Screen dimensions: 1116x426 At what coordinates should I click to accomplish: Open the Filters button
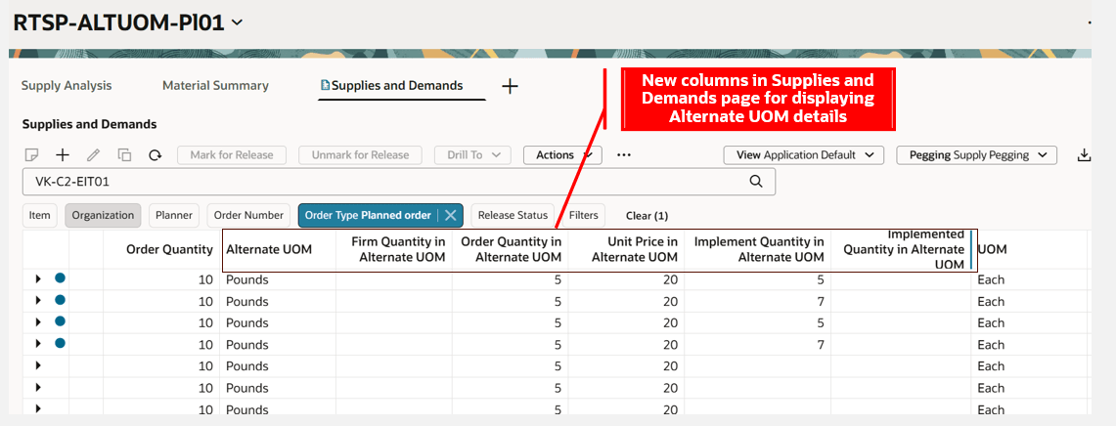pos(583,216)
